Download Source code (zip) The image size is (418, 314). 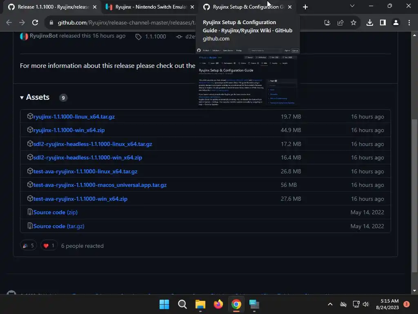click(x=56, y=212)
